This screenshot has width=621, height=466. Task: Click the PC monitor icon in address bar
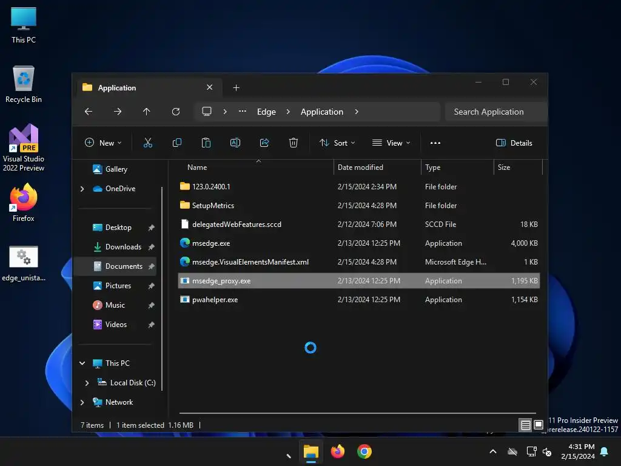click(207, 112)
